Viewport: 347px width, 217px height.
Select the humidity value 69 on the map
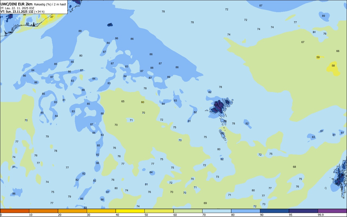click(205, 203)
